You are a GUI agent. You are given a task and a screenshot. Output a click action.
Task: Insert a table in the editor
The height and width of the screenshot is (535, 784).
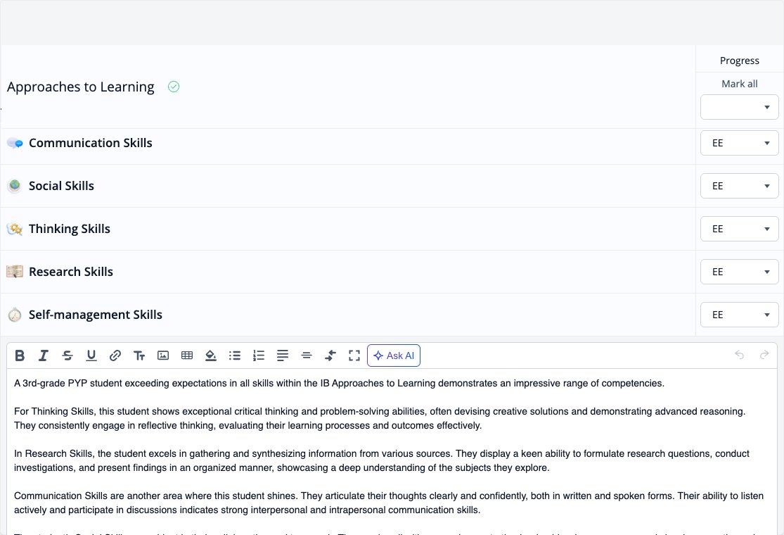click(x=187, y=355)
